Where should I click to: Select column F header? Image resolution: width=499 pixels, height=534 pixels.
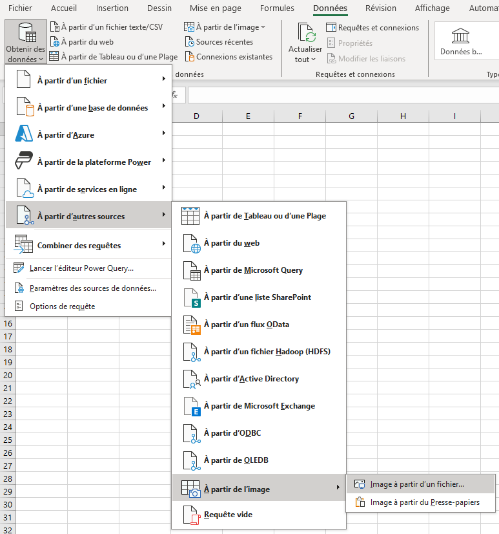(x=300, y=116)
